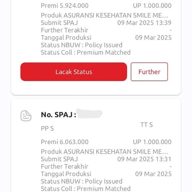Select Policy Issued status in upper card

[103, 45]
